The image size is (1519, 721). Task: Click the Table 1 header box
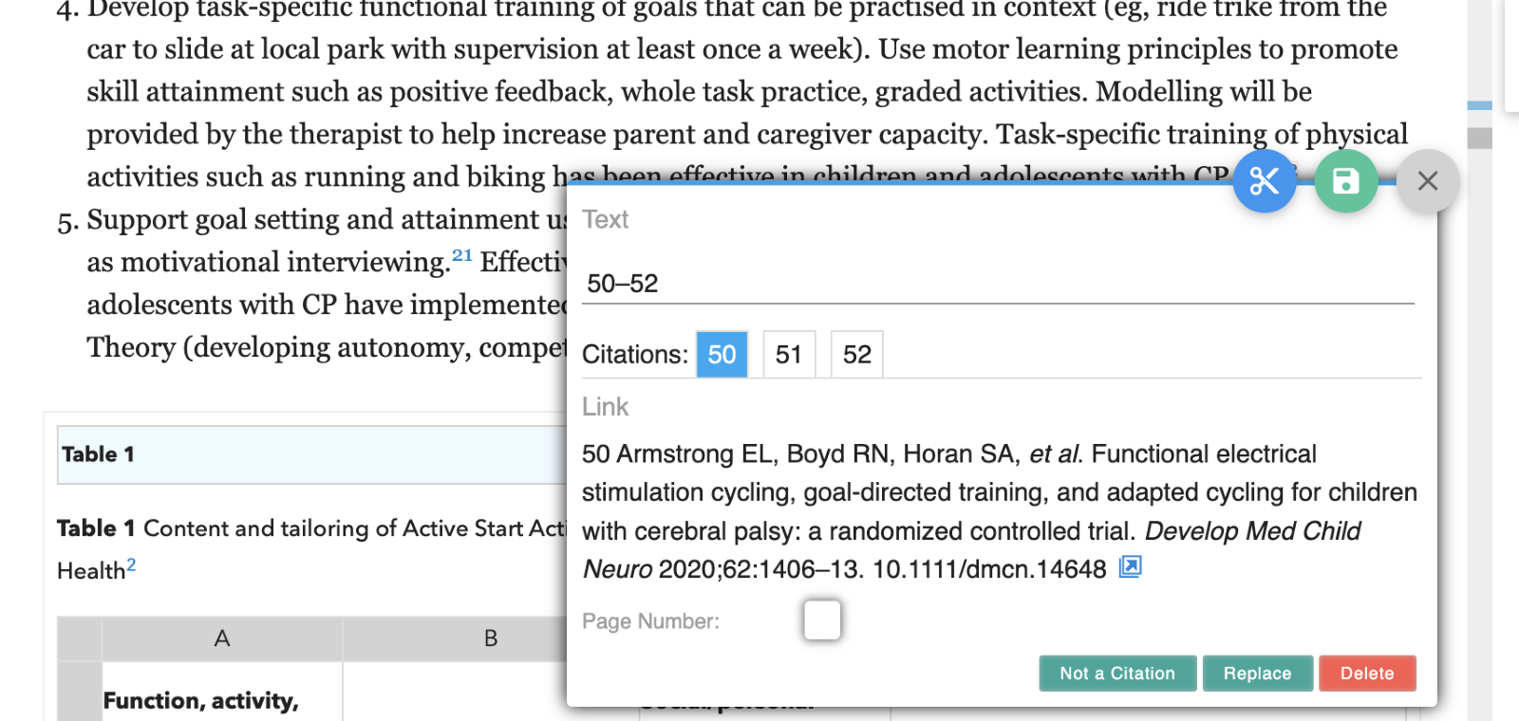point(312,454)
